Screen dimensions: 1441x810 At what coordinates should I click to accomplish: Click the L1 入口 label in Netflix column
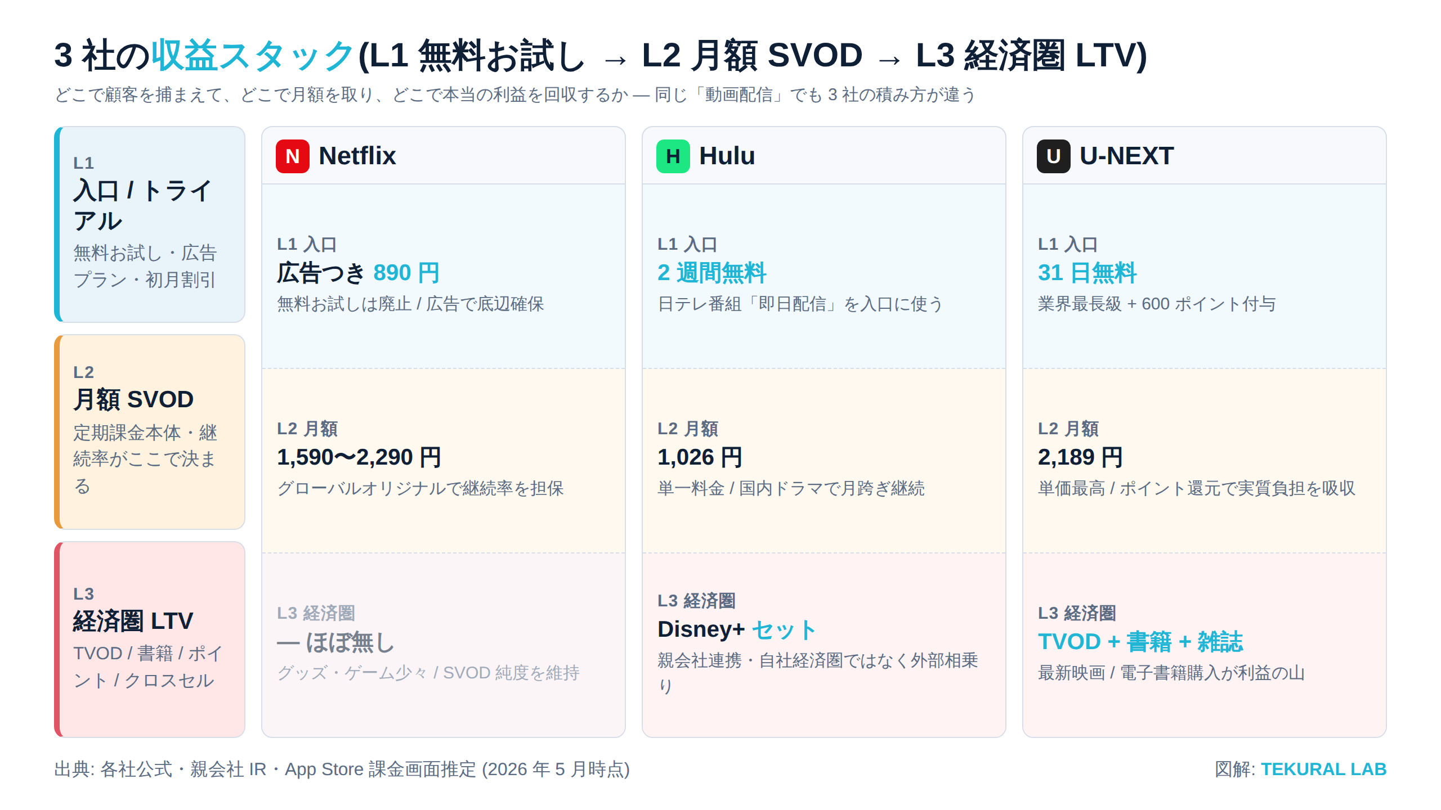click(x=307, y=244)
